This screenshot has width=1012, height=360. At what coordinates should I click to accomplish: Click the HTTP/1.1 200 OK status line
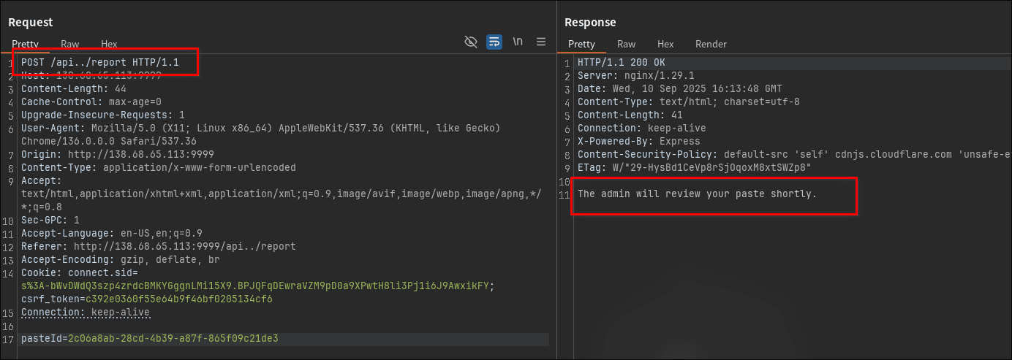click(622, 62)
